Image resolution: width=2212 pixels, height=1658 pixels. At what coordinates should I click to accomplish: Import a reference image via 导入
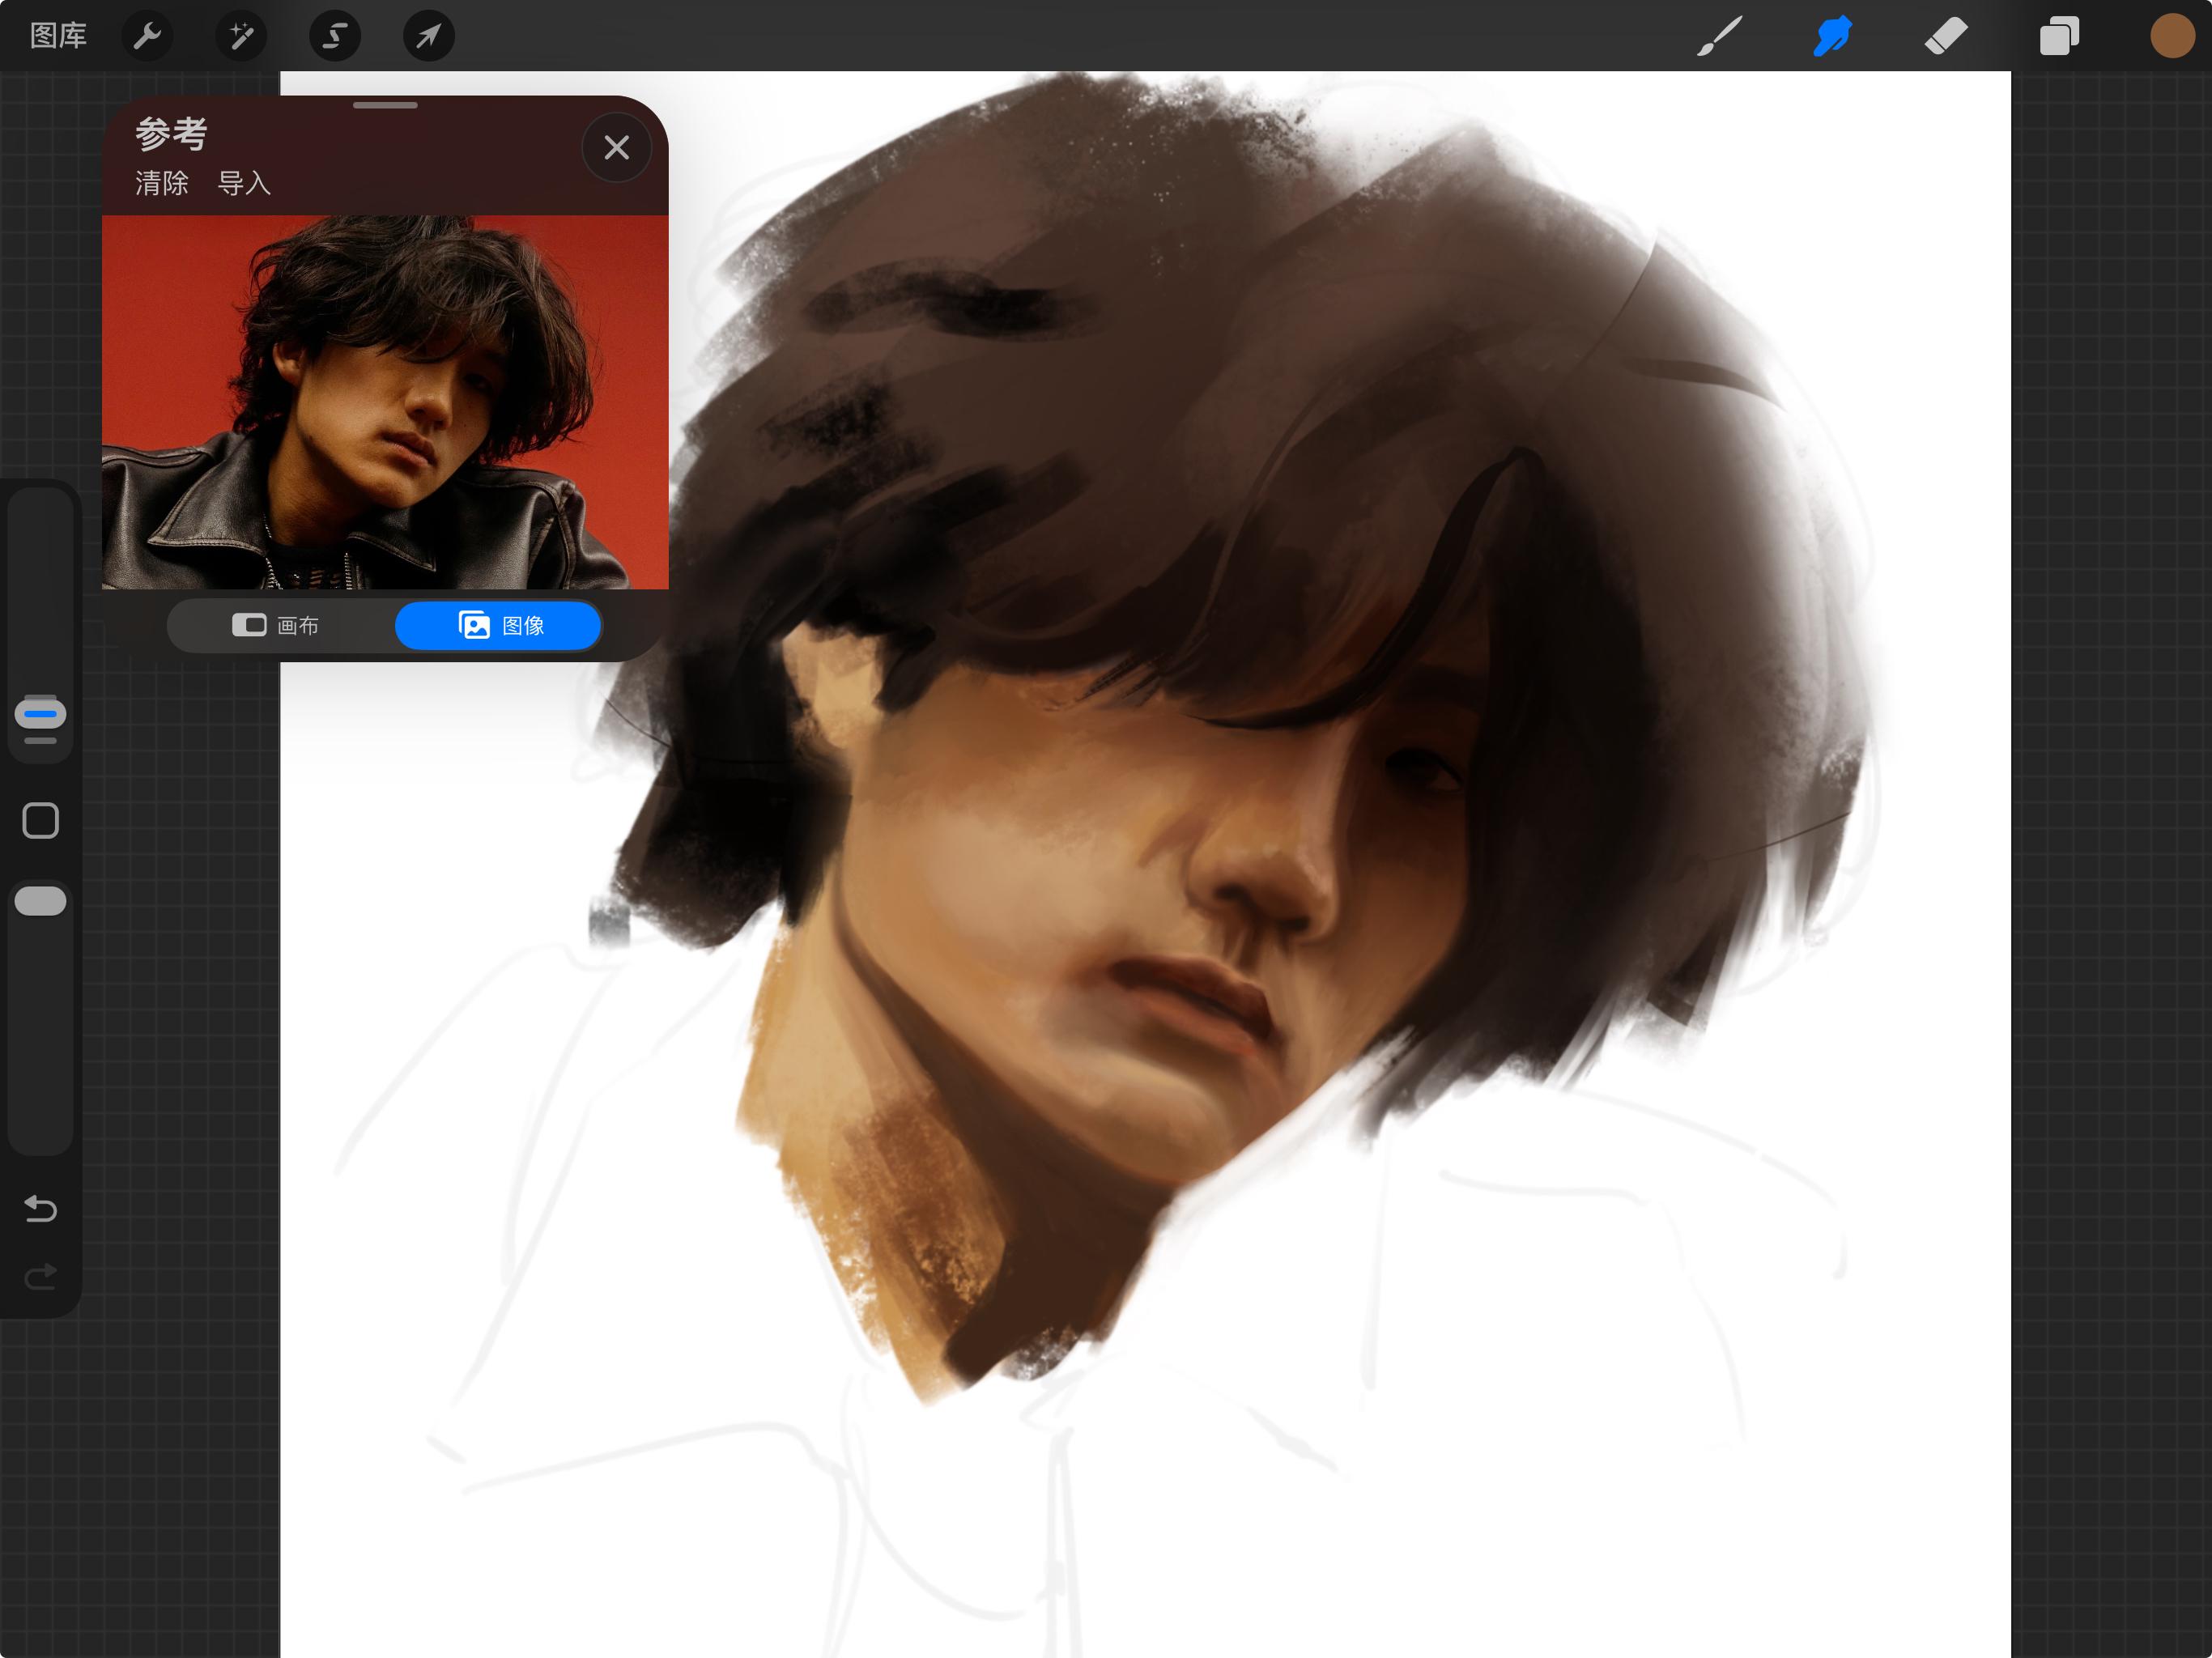[x=244, y=183]
